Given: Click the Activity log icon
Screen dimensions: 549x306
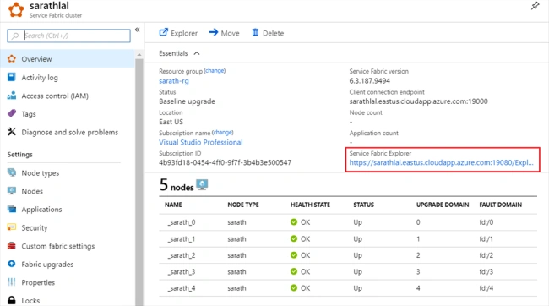Looking at the screenshot, I should pyautogui.click(x=12, y=77).
